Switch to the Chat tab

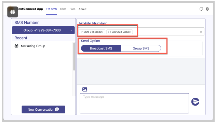click(x=63, y=9)
